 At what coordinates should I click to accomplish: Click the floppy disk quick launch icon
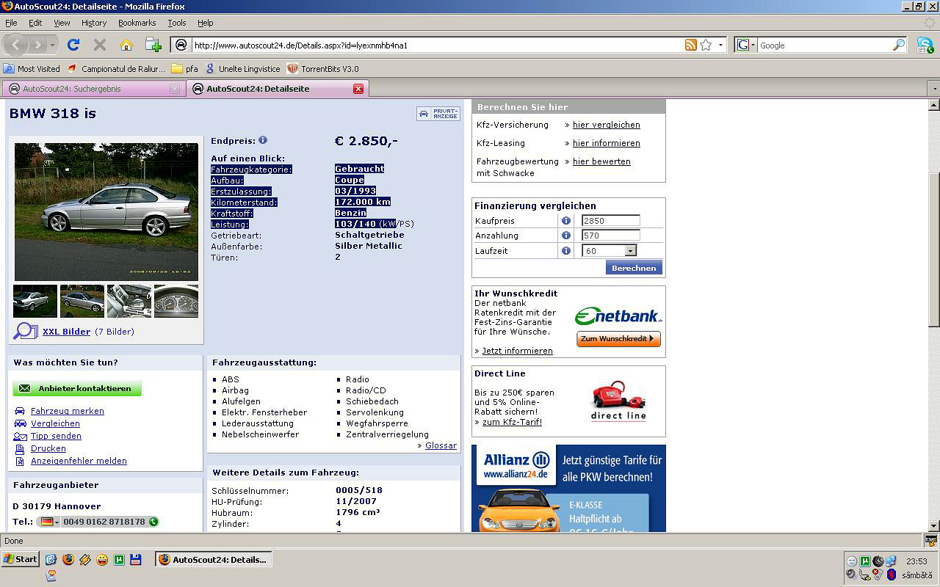click(136, 559)
